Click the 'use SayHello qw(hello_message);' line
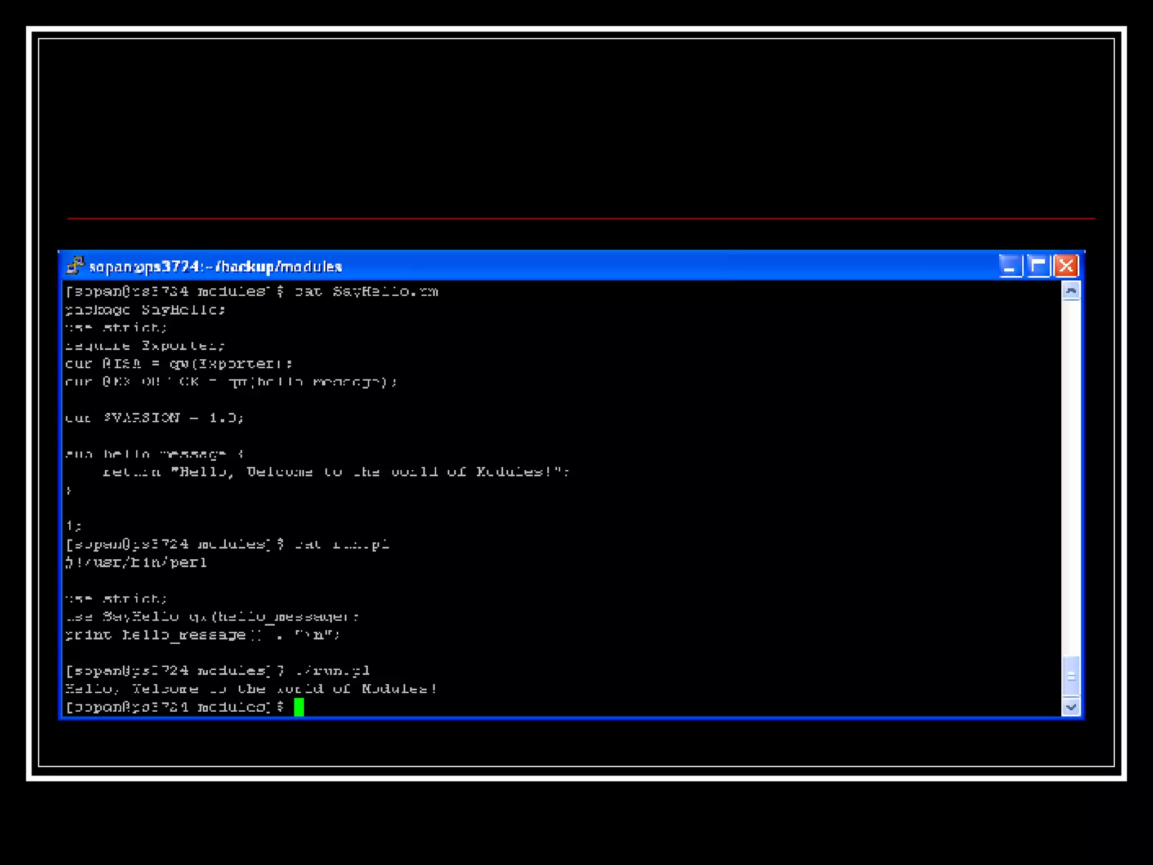Image resolution: width=1153 pixels, height=865 pixels. 212,617
